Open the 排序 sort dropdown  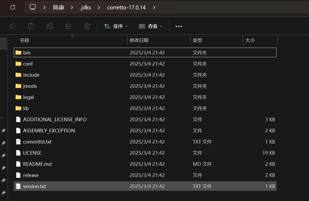pyautogui.click(x=116, y=26)
